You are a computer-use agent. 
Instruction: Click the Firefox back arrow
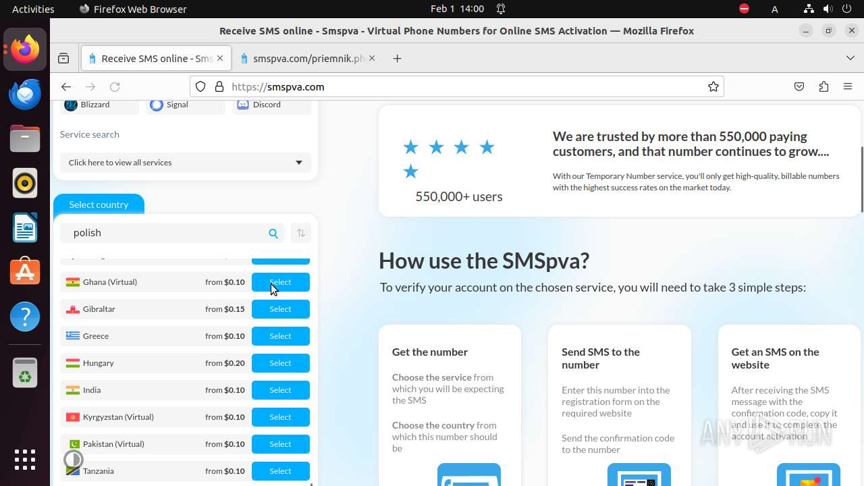[x=65, y=86]
